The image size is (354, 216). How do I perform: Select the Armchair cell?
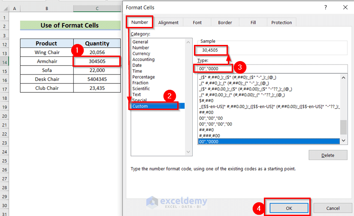[x=47, y=61]
